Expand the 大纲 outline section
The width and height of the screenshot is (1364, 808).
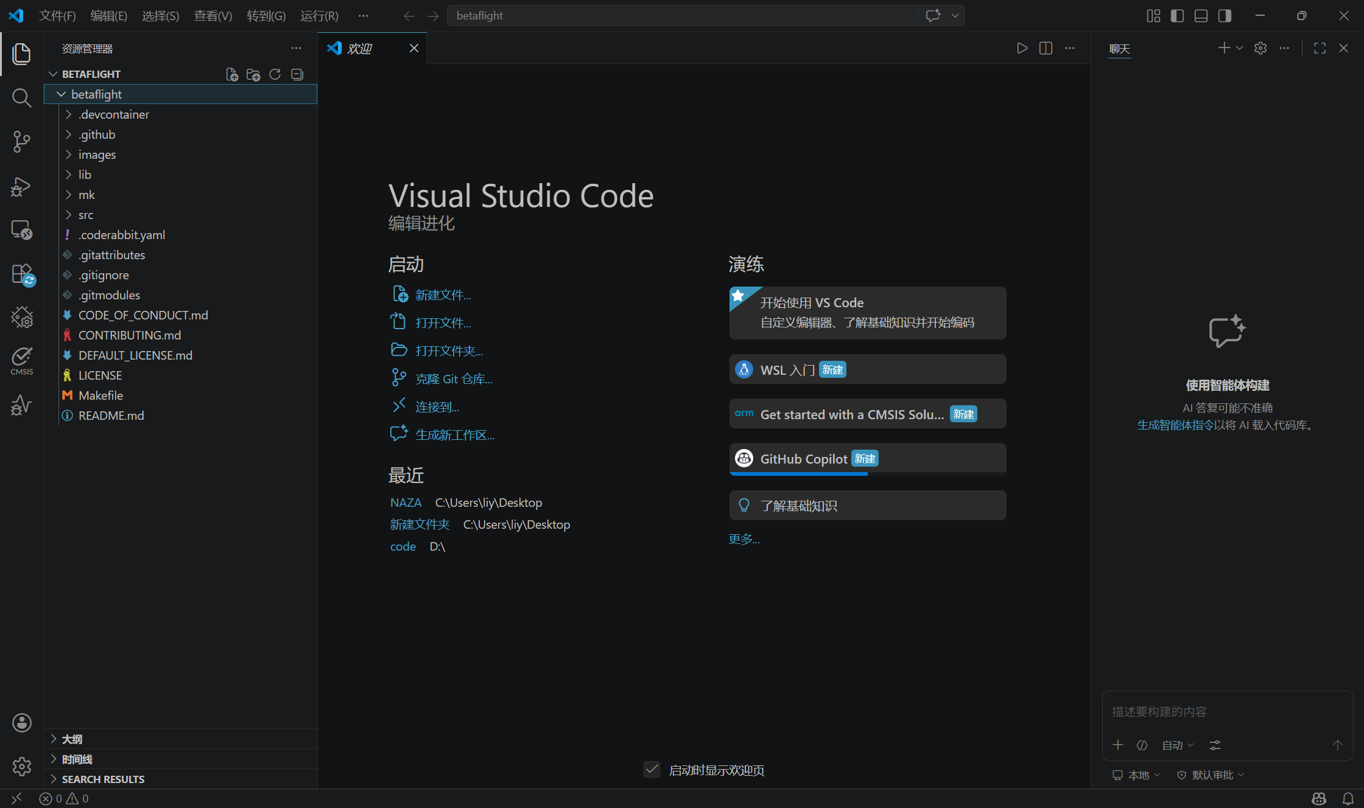point(180,739)
